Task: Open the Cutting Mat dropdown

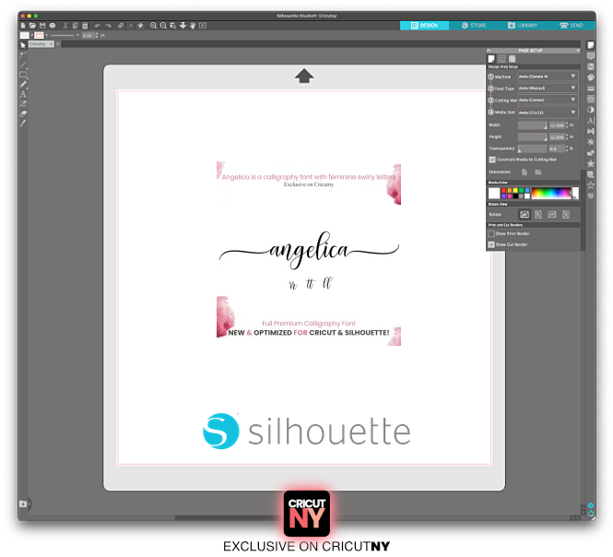Action: click(548, 101)
